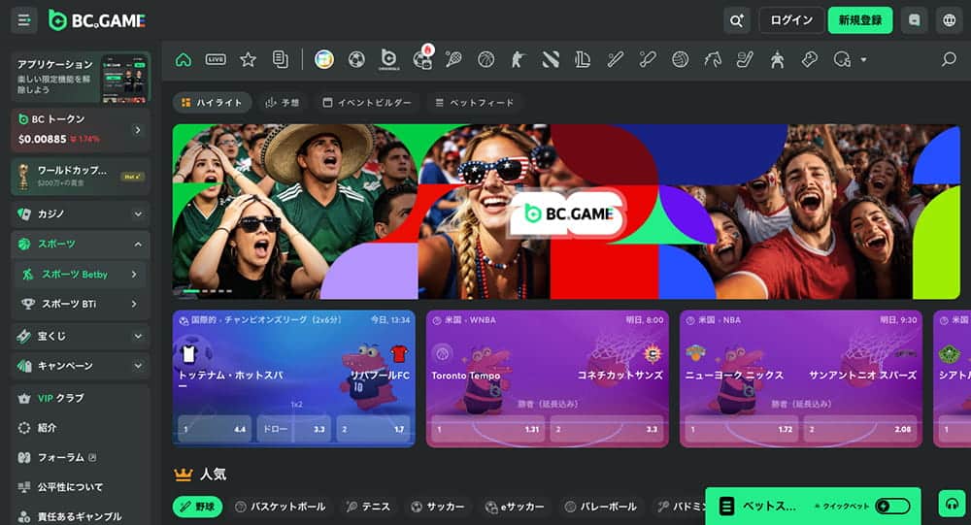The image size is (971, 525).
Task: Expand the ベットス... bet slip panel
Action: pos(813,506)
